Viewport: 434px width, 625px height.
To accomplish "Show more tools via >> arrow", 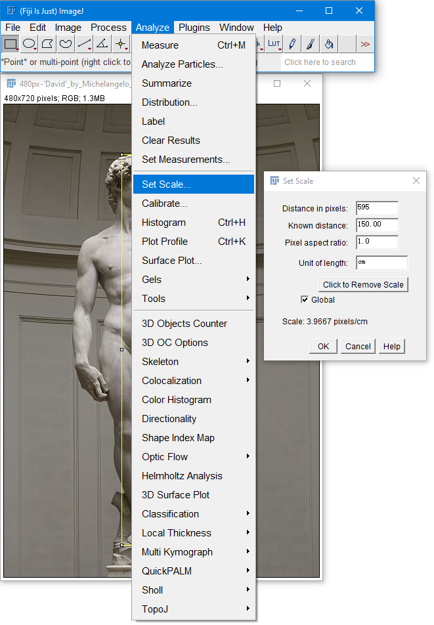I will click(365, 45).
